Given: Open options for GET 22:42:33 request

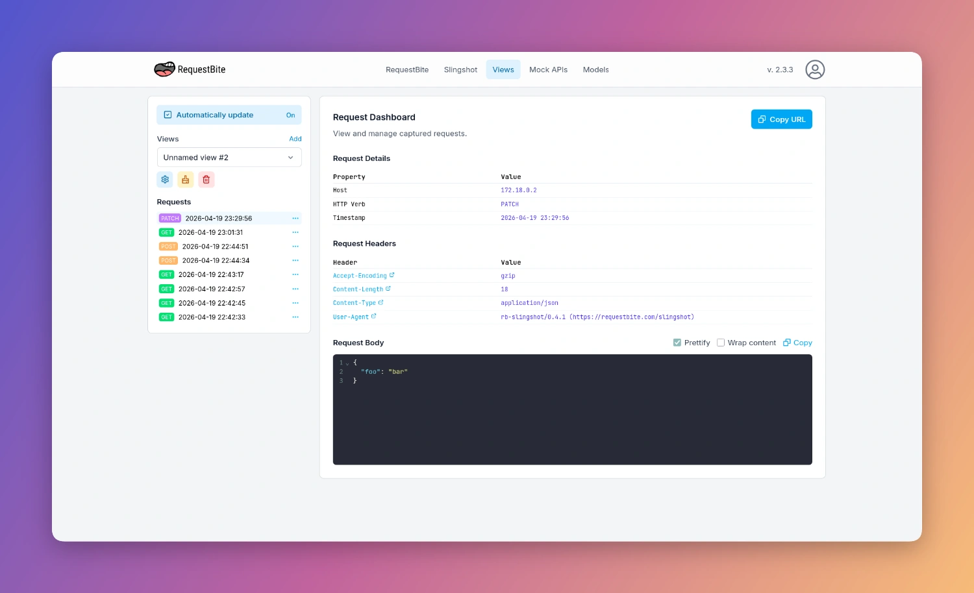Looking at the screenshot, I should [x=295, y=317].
